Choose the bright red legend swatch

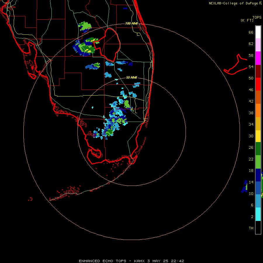[x=258, y=84]
